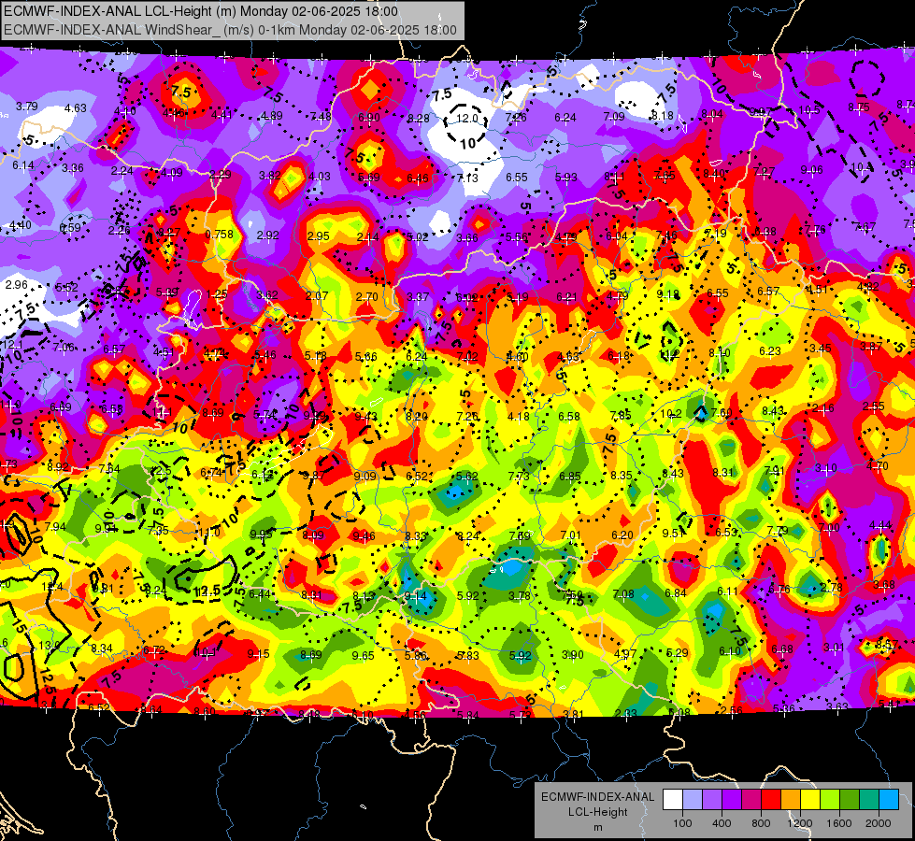Click the teal legend swatch
This screenshot has width=915, height=841.
click(869, 800)
